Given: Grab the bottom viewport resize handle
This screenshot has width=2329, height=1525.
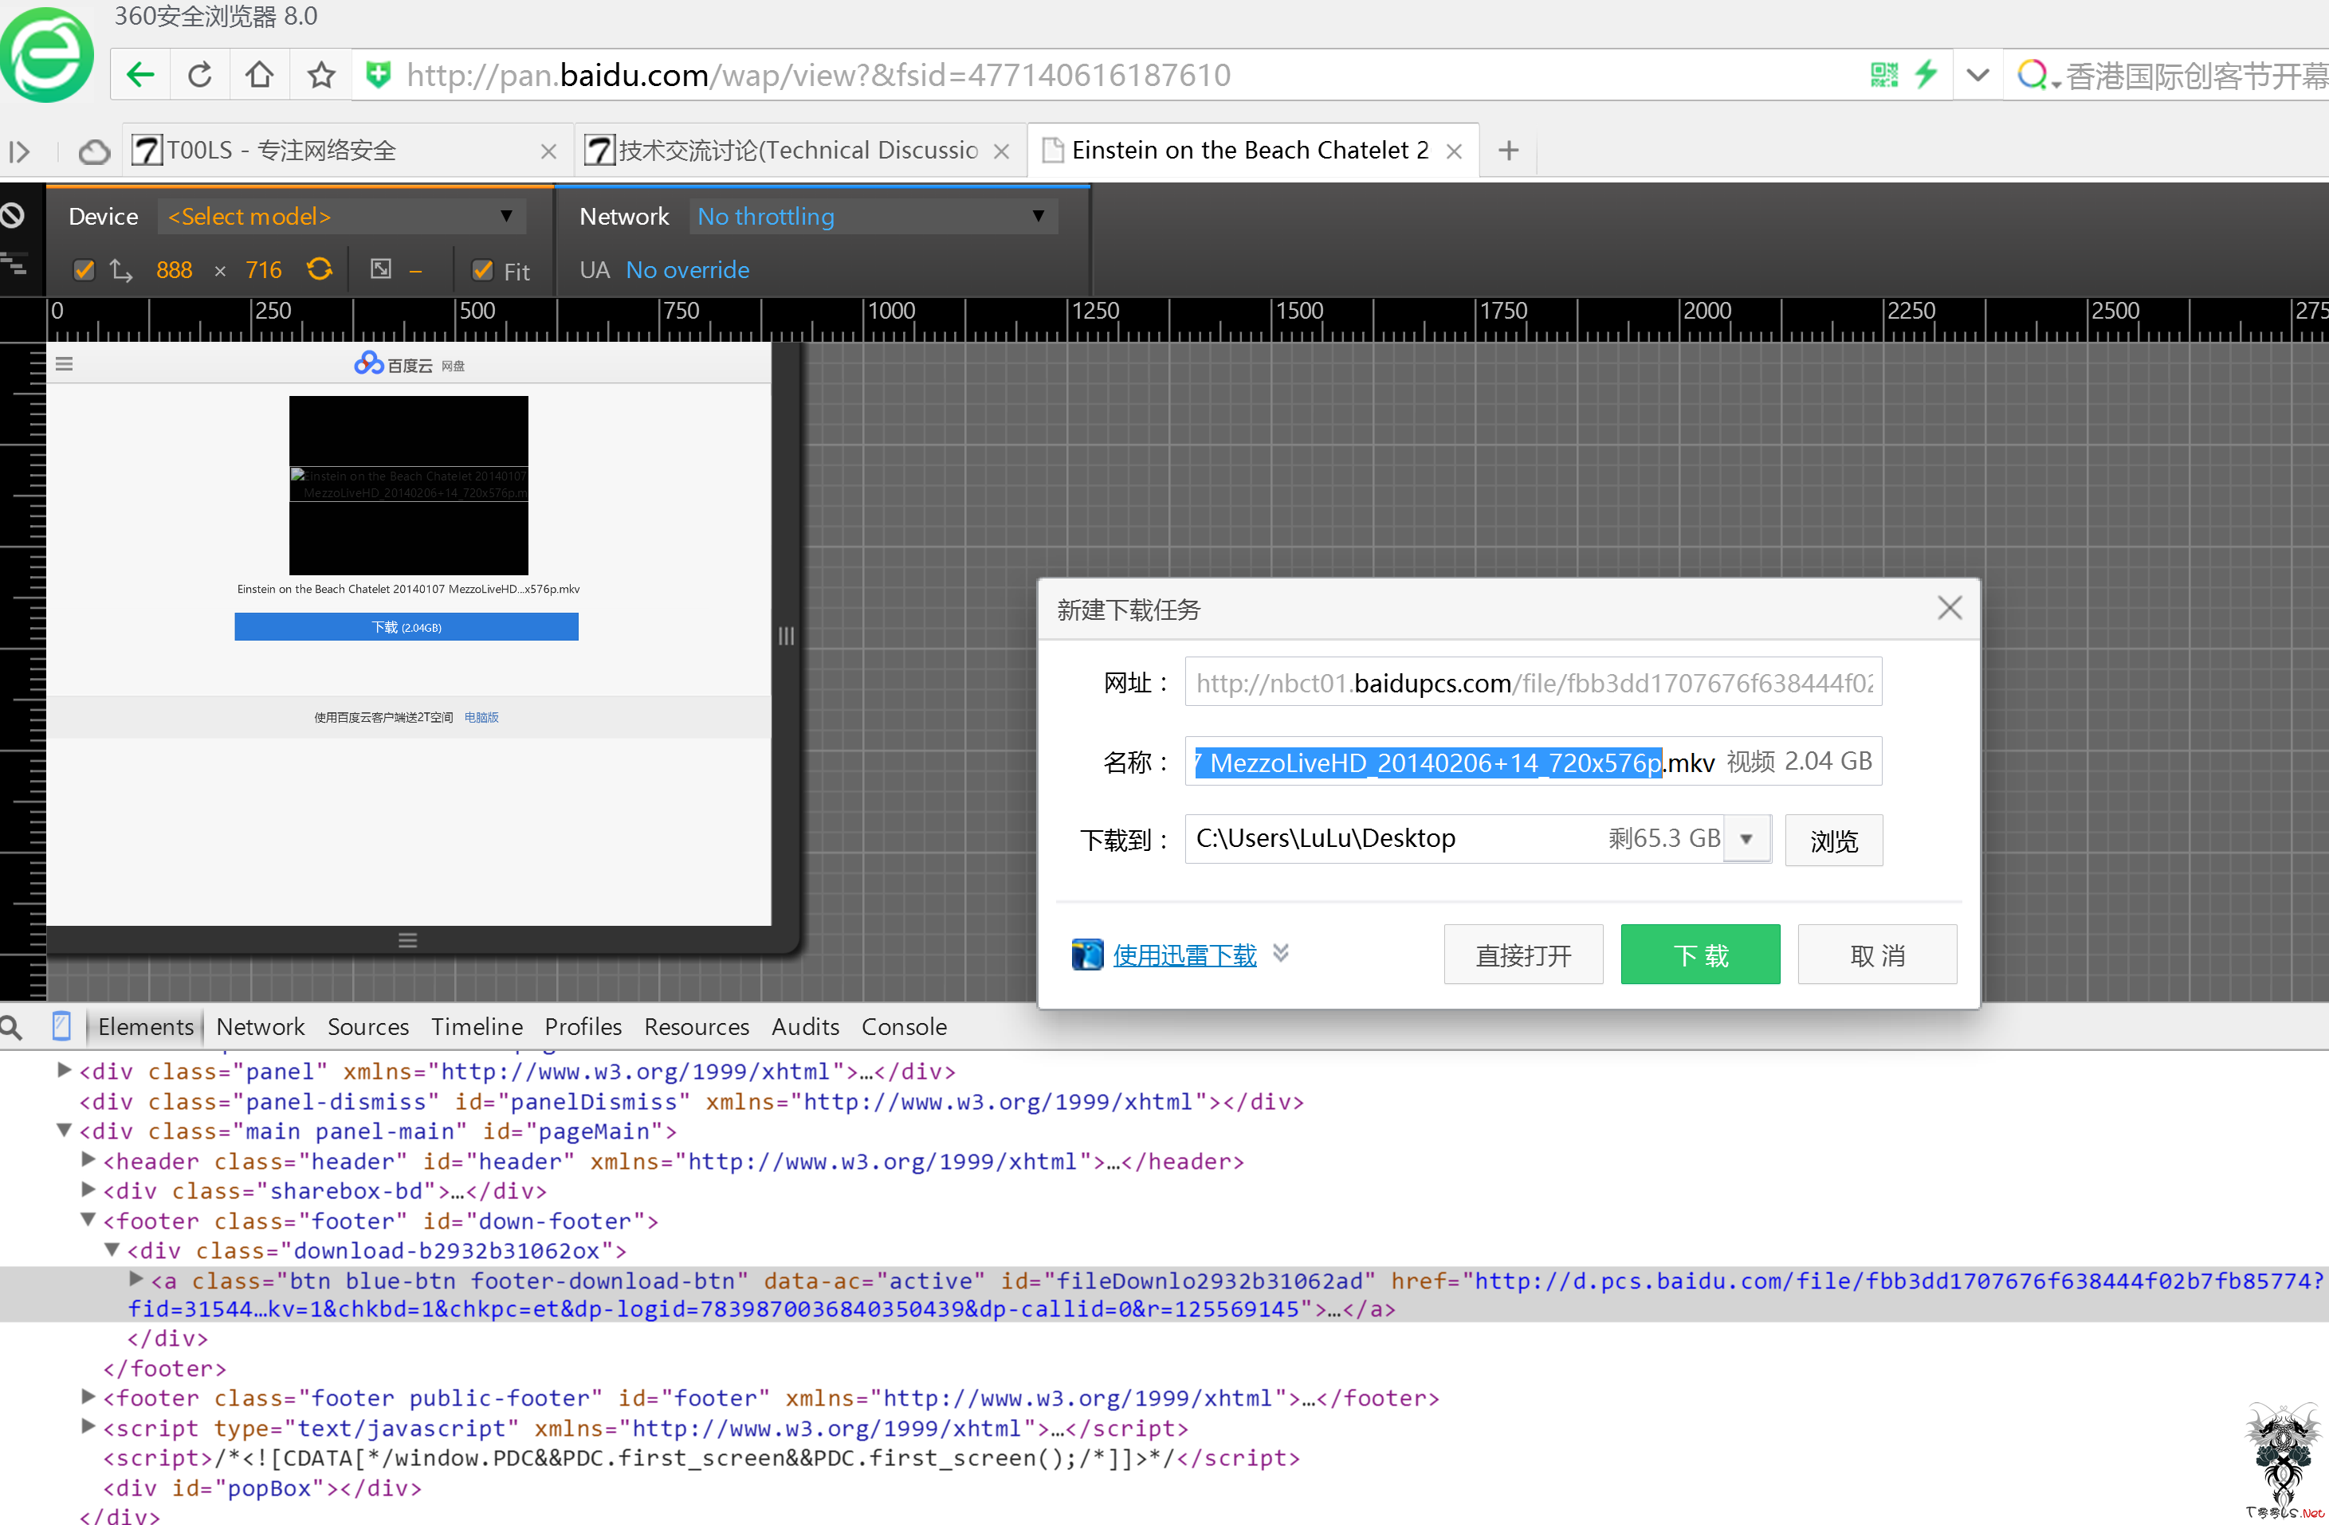Looking at the screenshot, I should 408,940.
